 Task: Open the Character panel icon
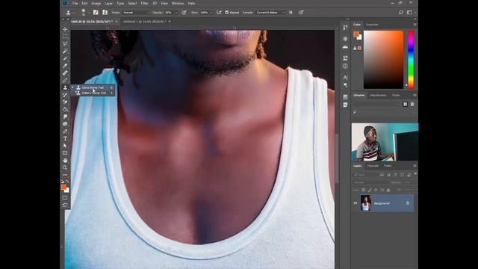pyautogui.click(x=345, y=78)
